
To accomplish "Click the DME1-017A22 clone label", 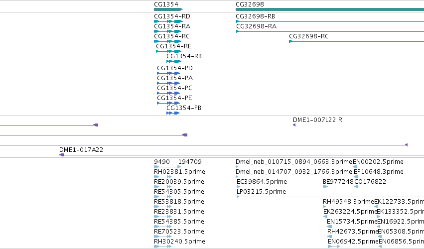I will point(81,150).
